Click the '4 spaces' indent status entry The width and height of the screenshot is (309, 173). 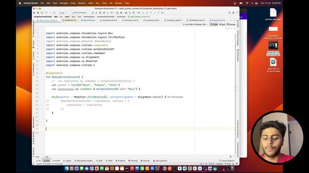click(x=219, y=164)
